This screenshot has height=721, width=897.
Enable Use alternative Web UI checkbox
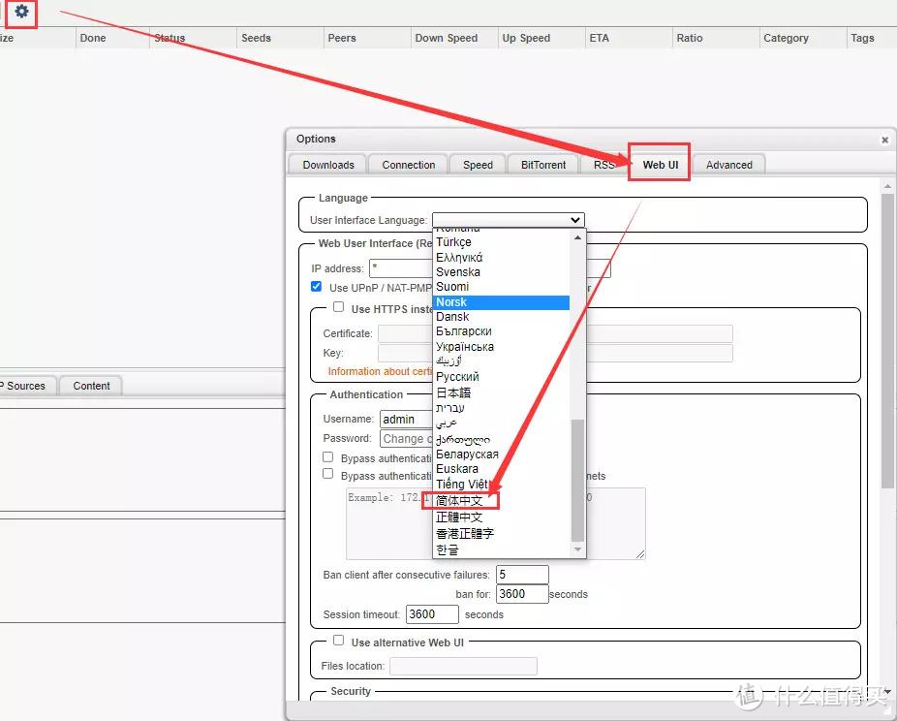(x=338, y=641)
